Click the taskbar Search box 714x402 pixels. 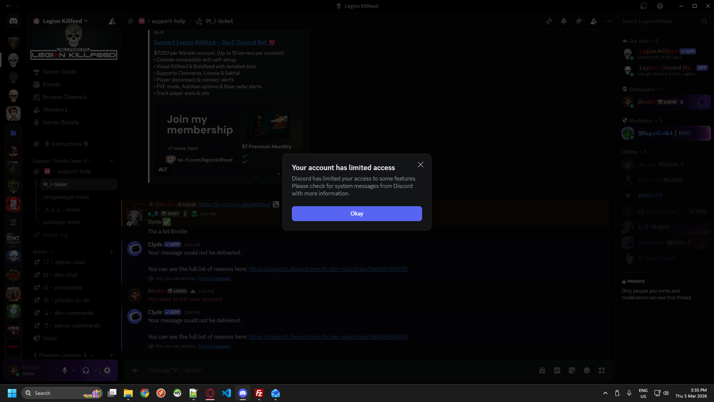(x=62, y=393)
